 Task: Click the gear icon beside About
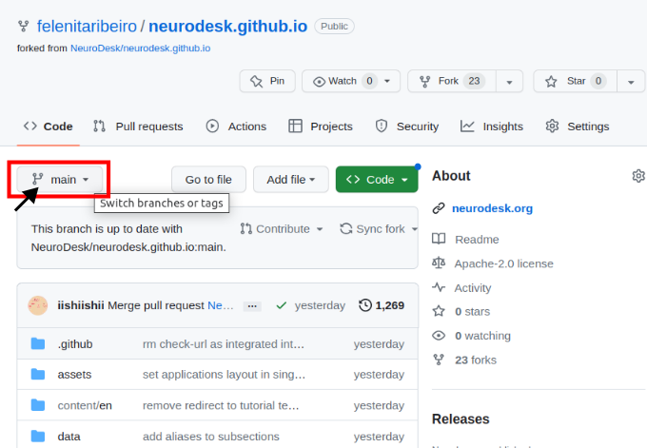pyautogui.click(x=638, y=176)
